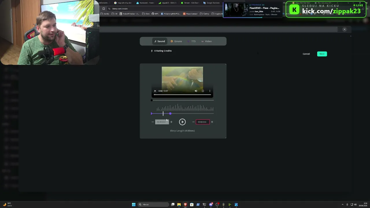Open the MPC GitHub bookmark

click(155, 14)
